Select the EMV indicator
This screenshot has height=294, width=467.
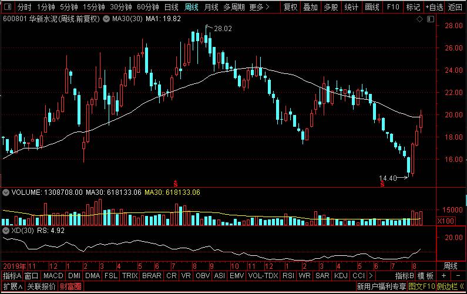(x=237, y=276)
